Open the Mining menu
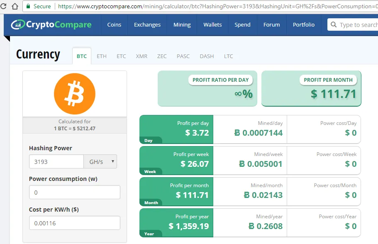 pyautogui.click(x=182, y=25)
